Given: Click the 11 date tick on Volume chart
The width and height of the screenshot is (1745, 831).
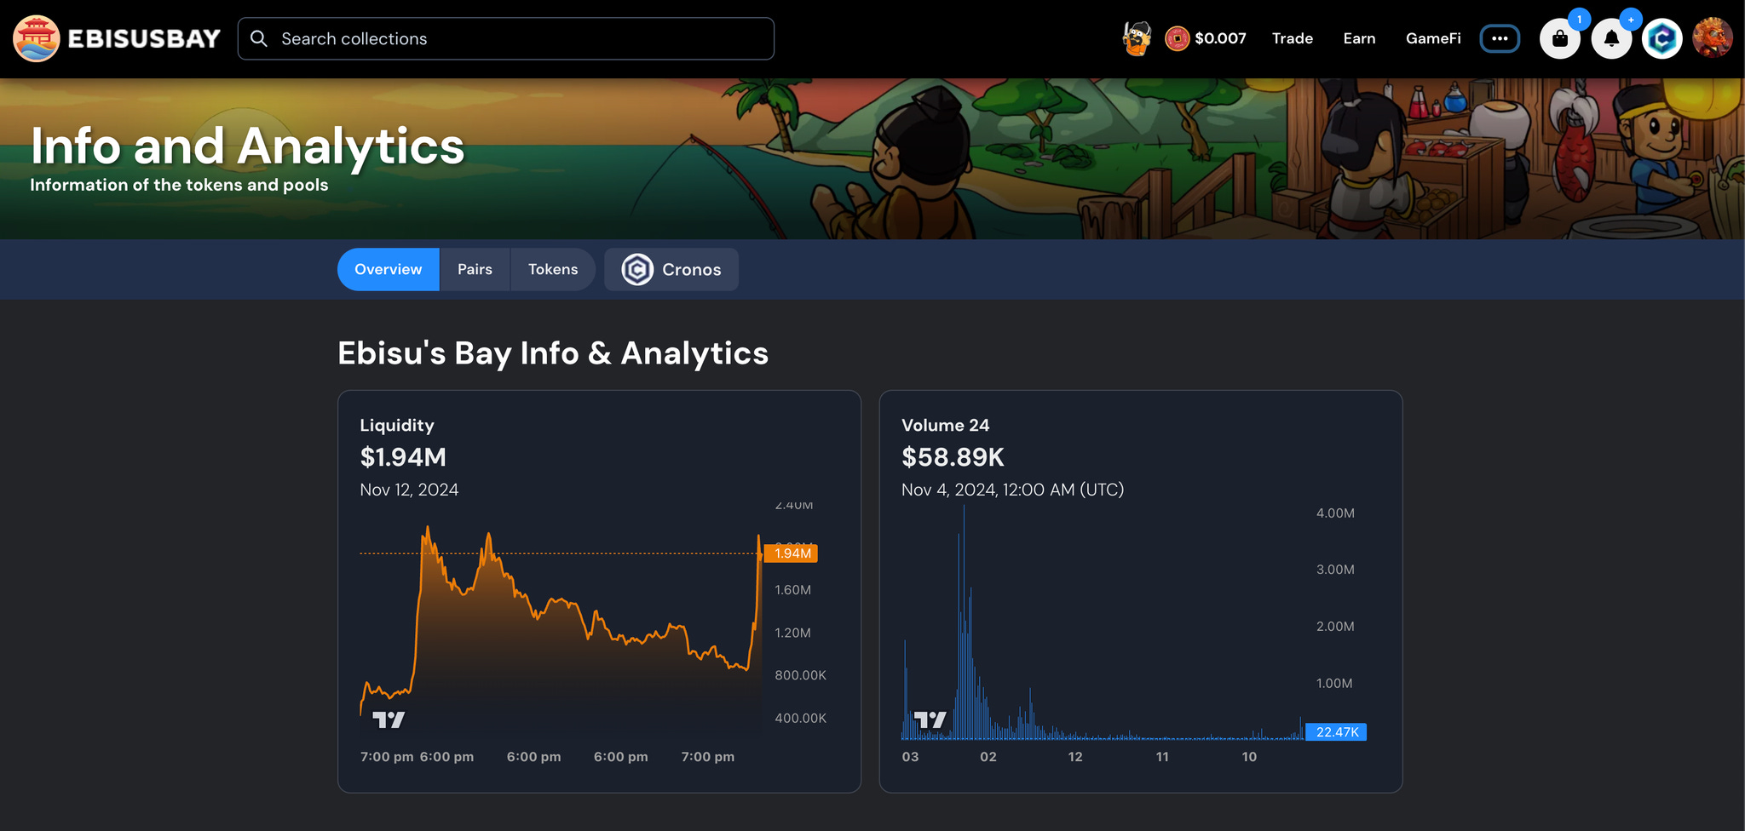Looking at the screenshot, I should click(1162, 757).
